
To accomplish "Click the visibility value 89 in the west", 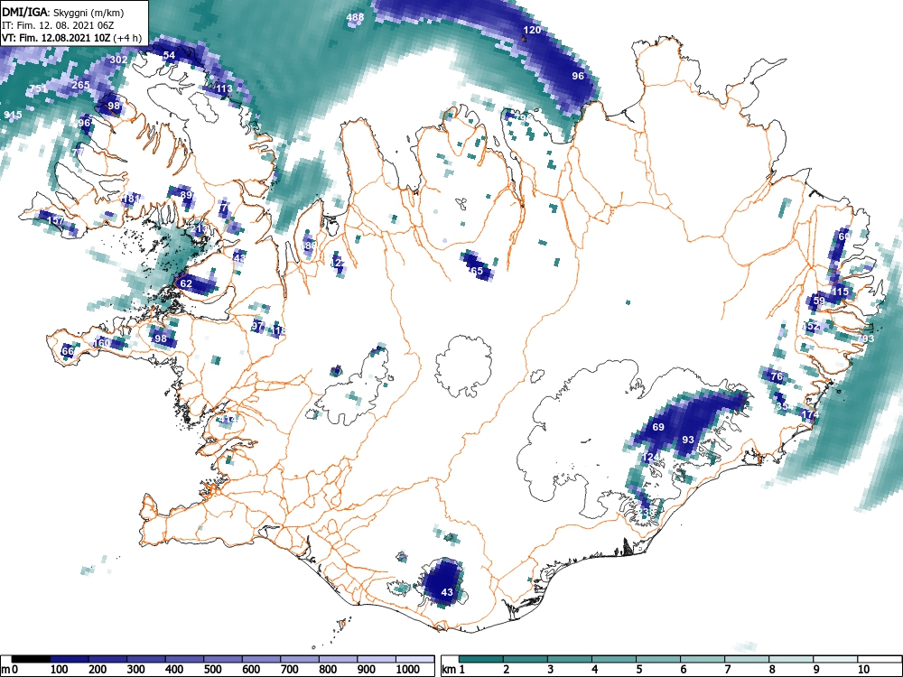I will point(185,195).
